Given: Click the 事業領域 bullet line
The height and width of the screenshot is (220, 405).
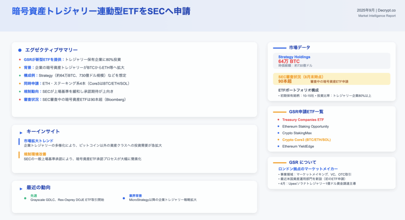Looking at the screenshot, I should click(314, 174).
